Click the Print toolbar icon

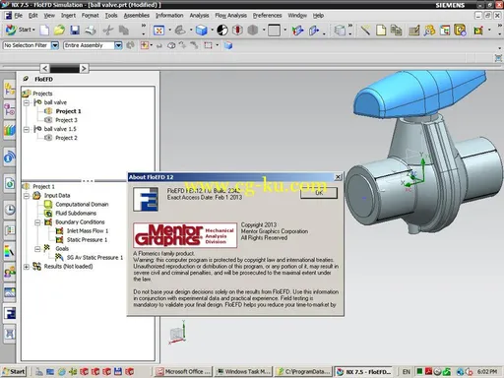(91, 31)
